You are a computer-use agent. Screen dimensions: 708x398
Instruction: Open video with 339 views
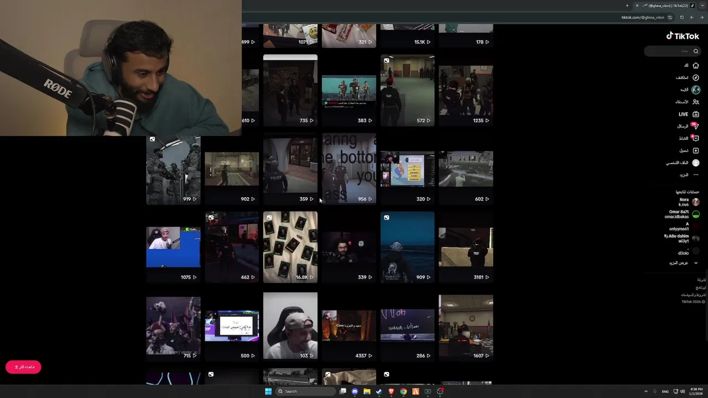pyautogui.click(x=349, y=247)
